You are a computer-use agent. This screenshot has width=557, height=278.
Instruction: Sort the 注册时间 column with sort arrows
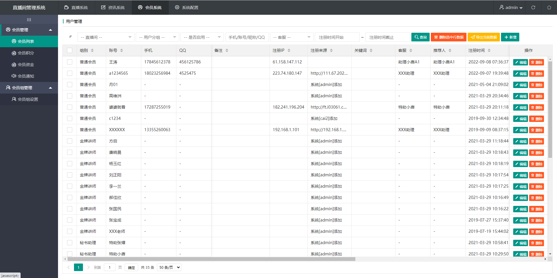click(489, 50)
